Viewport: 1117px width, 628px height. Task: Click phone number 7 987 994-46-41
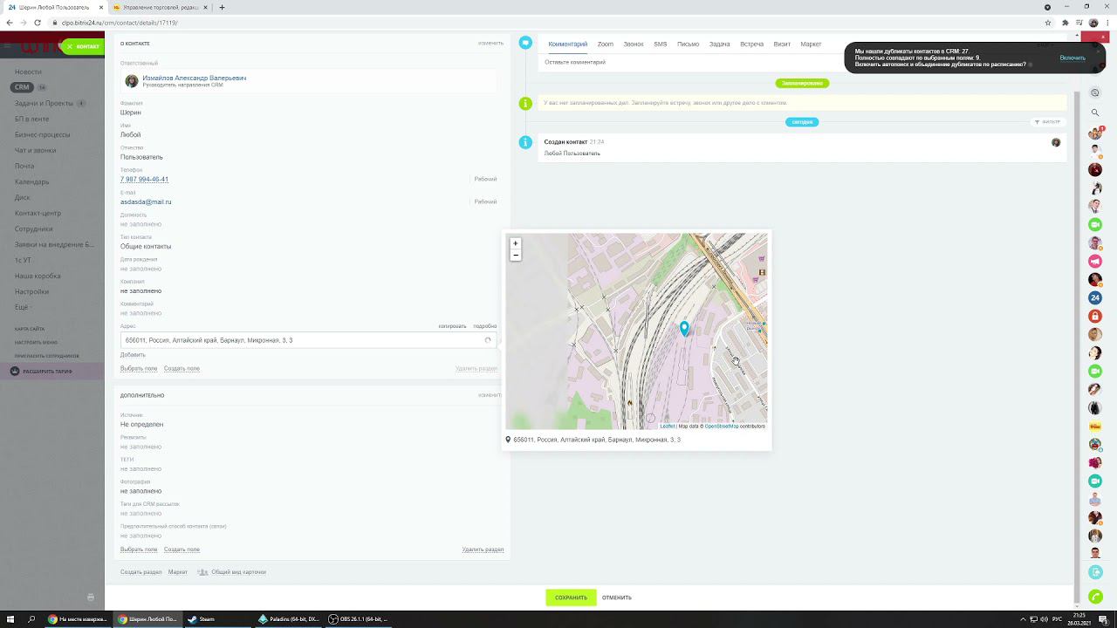[x=145, y=179]
